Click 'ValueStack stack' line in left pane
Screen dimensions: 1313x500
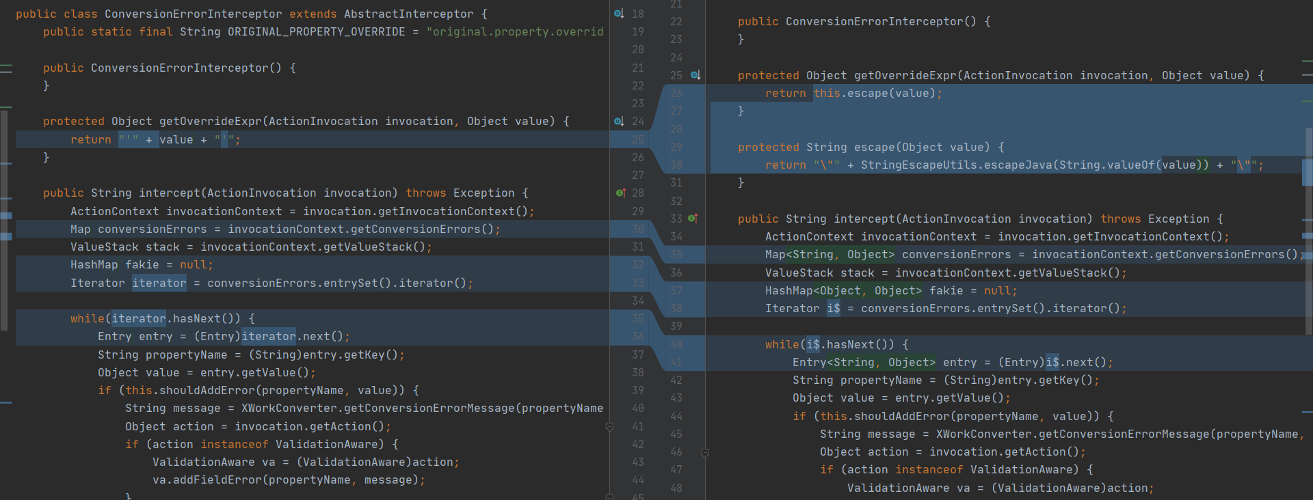251,247
